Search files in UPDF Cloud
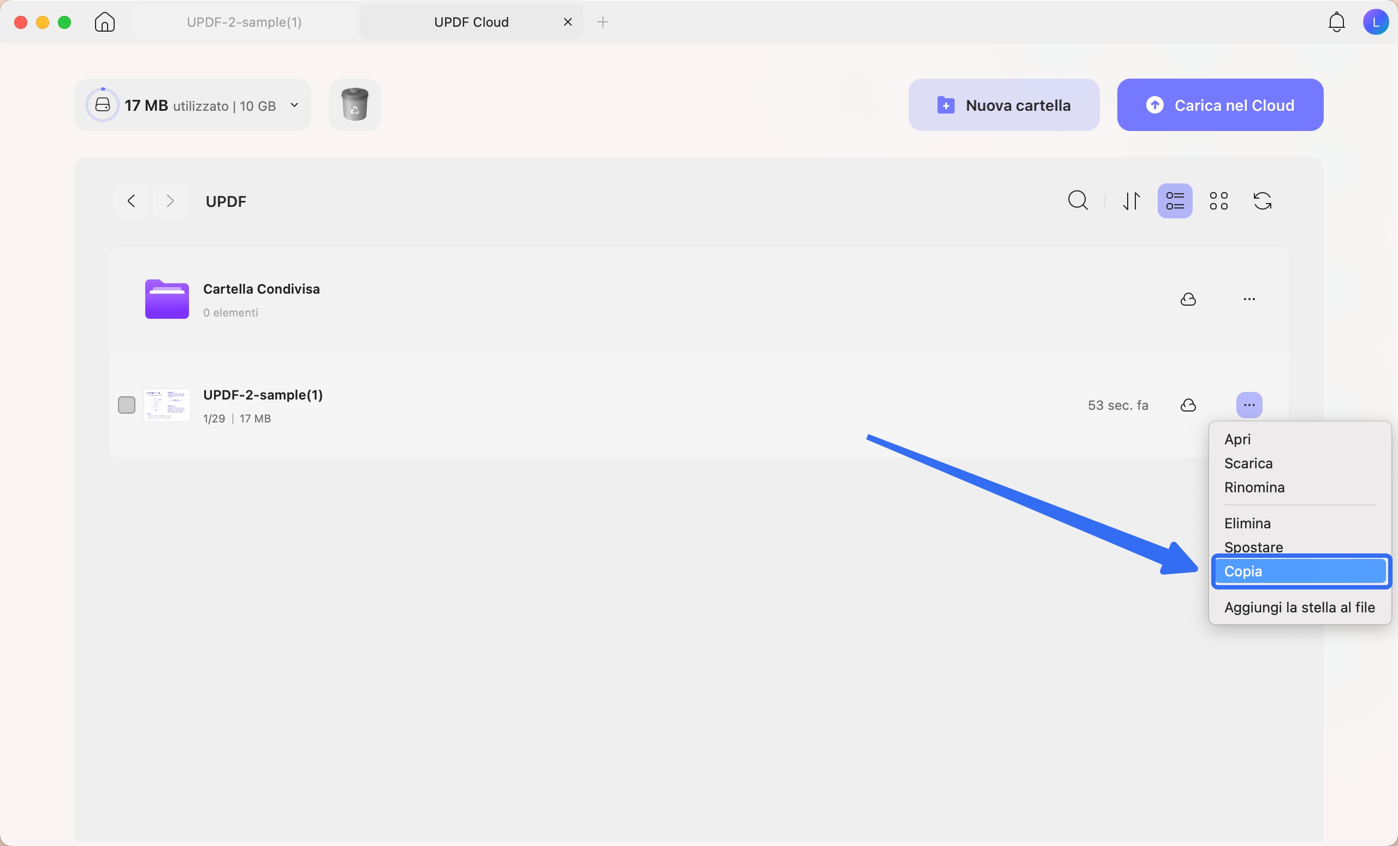Screen dimensions: 1398x846 (1078, 201)
